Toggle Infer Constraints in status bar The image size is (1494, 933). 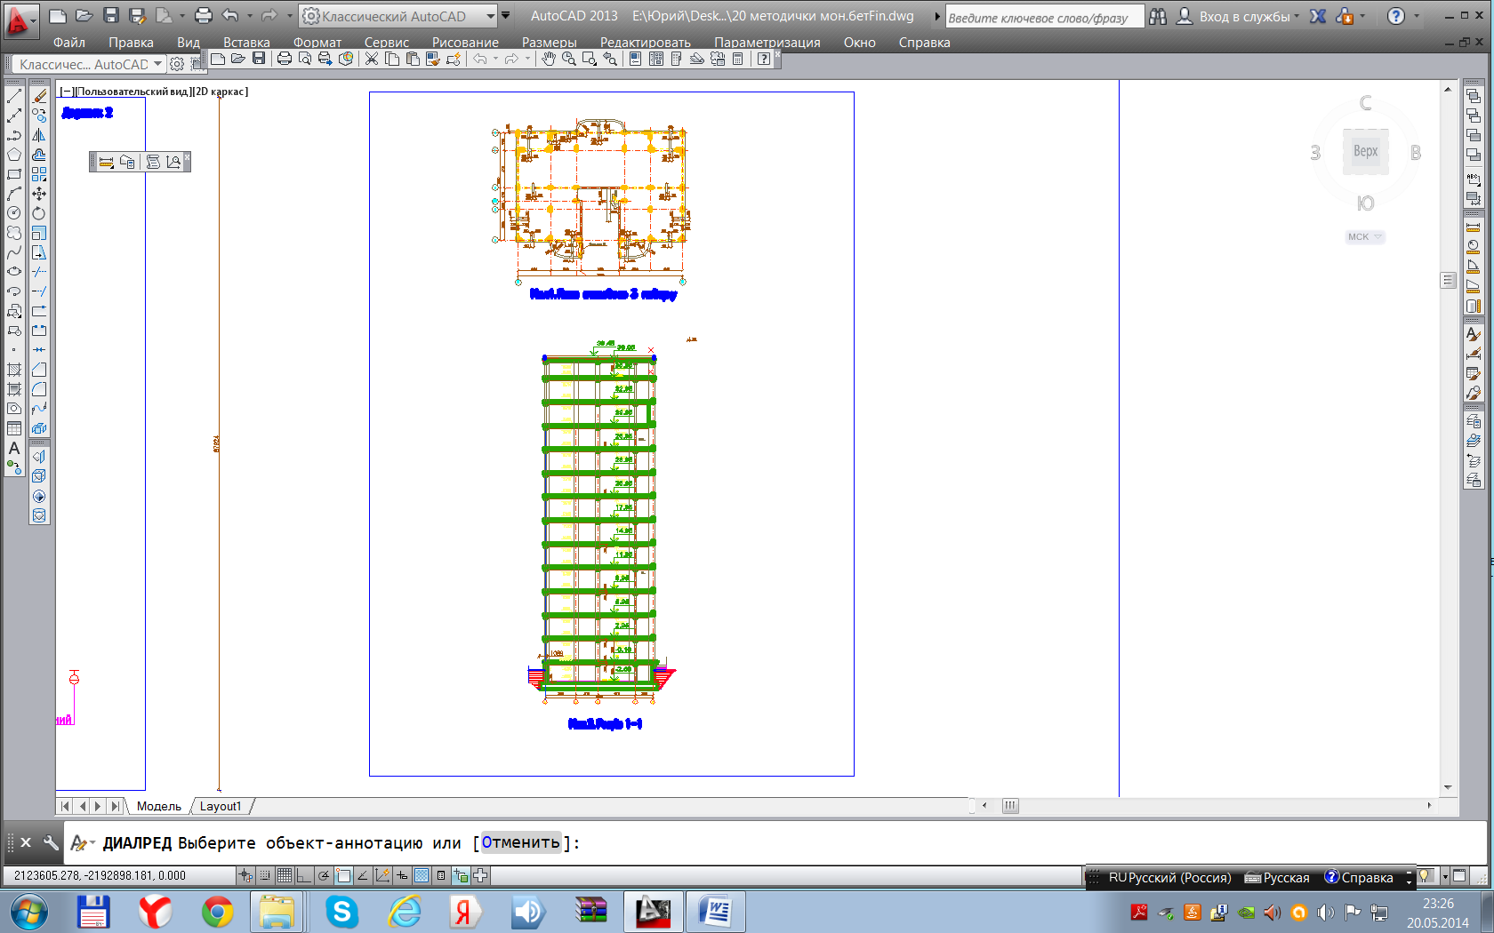pos(245,876)
